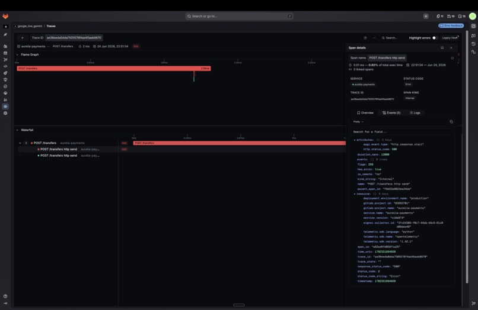Click the Traces breadcrumb
Viewport: 478px width, 310px height.
click(51, 26)
